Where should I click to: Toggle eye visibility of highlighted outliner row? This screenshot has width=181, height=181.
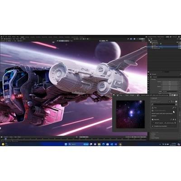pos(179,47)
